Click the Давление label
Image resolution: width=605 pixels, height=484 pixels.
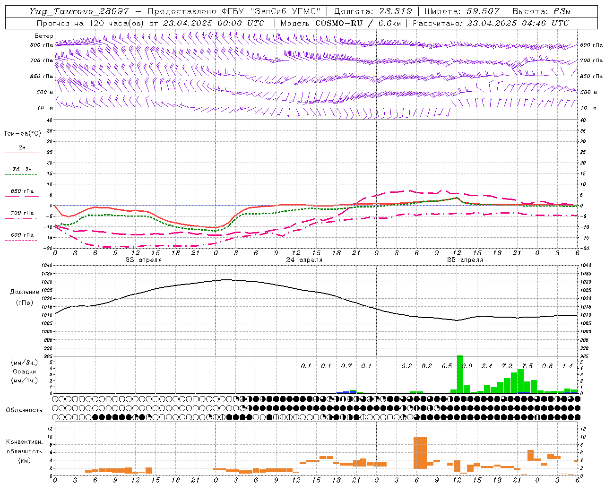click(25, 292)
